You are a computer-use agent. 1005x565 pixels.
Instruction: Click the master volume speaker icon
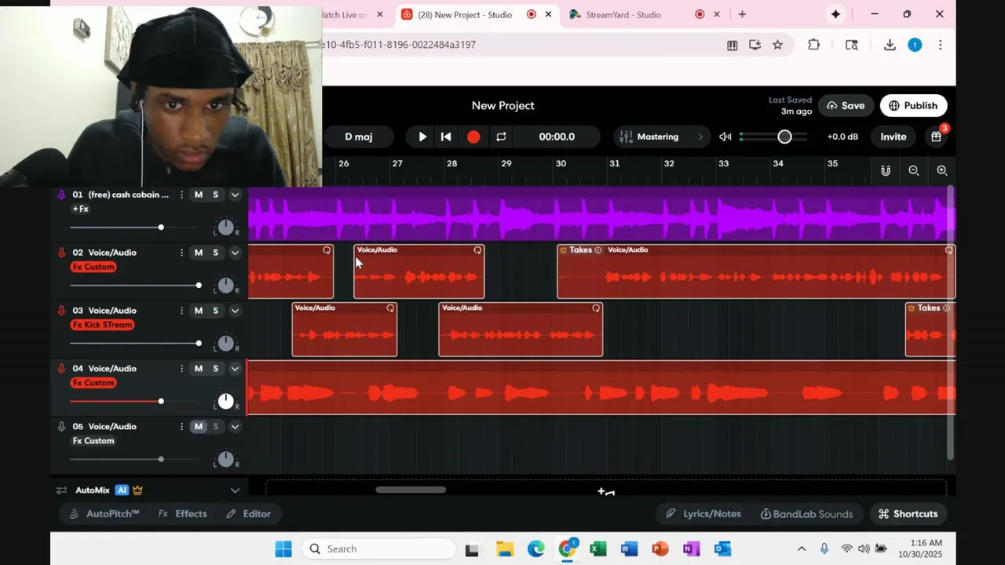[725, 137]
